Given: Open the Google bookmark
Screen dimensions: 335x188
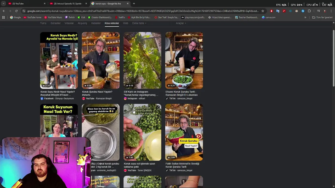Looking at the screenshot, I should pyautogui.click(x=15, y=17).
